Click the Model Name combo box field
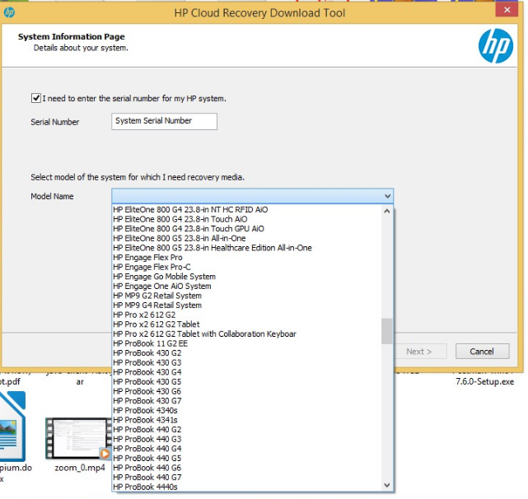The height and width of the screenshot is (499, 528). pyautogui.click(x=247, y=196)
